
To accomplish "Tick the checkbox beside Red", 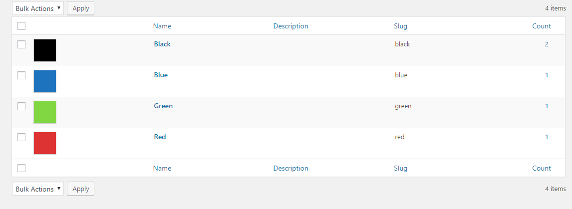I will tap(21, 137).
